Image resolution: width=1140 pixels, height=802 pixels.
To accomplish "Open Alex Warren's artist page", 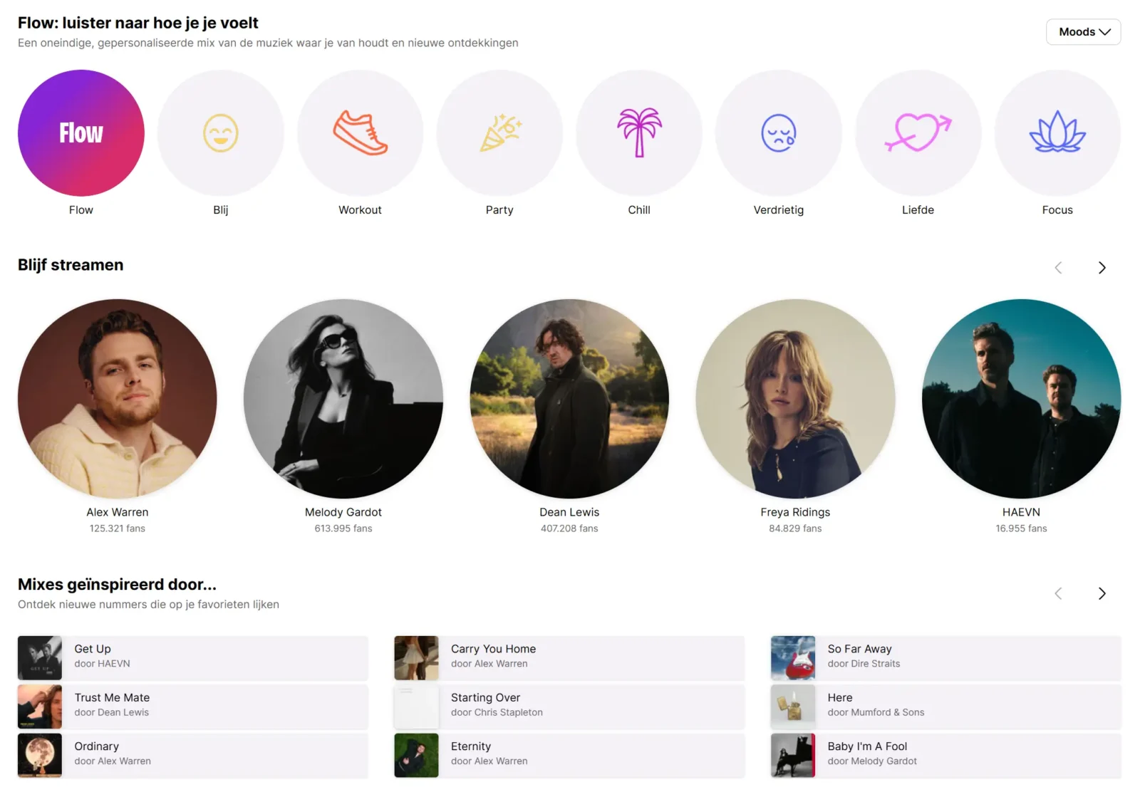I will pyautogui.click(x=117, y=399).
